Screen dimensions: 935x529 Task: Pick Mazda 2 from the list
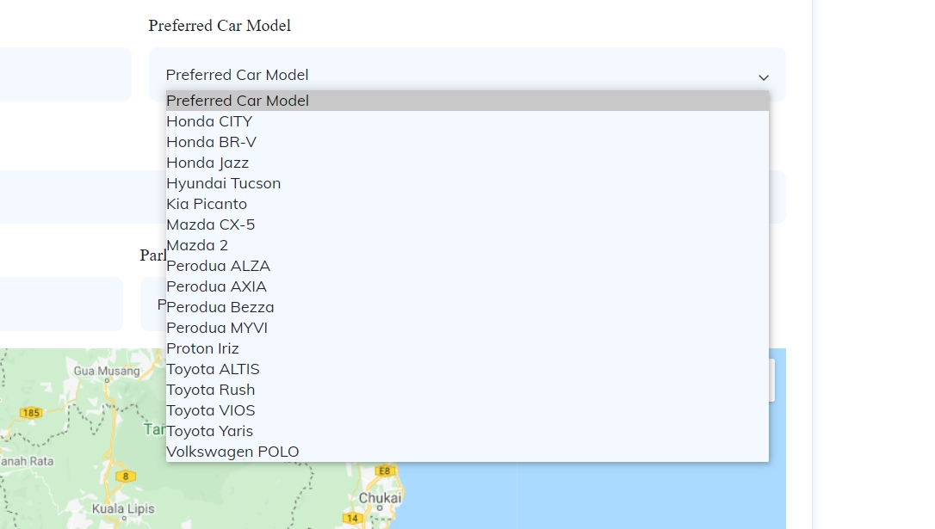pyautogui.click(x=197, y=245)
